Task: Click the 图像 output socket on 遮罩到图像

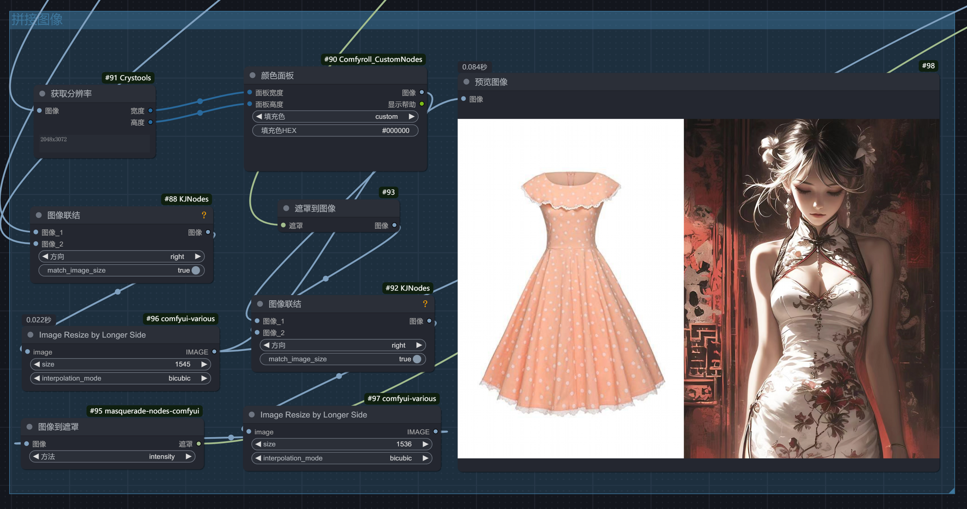Action: [x=394, y=225]
